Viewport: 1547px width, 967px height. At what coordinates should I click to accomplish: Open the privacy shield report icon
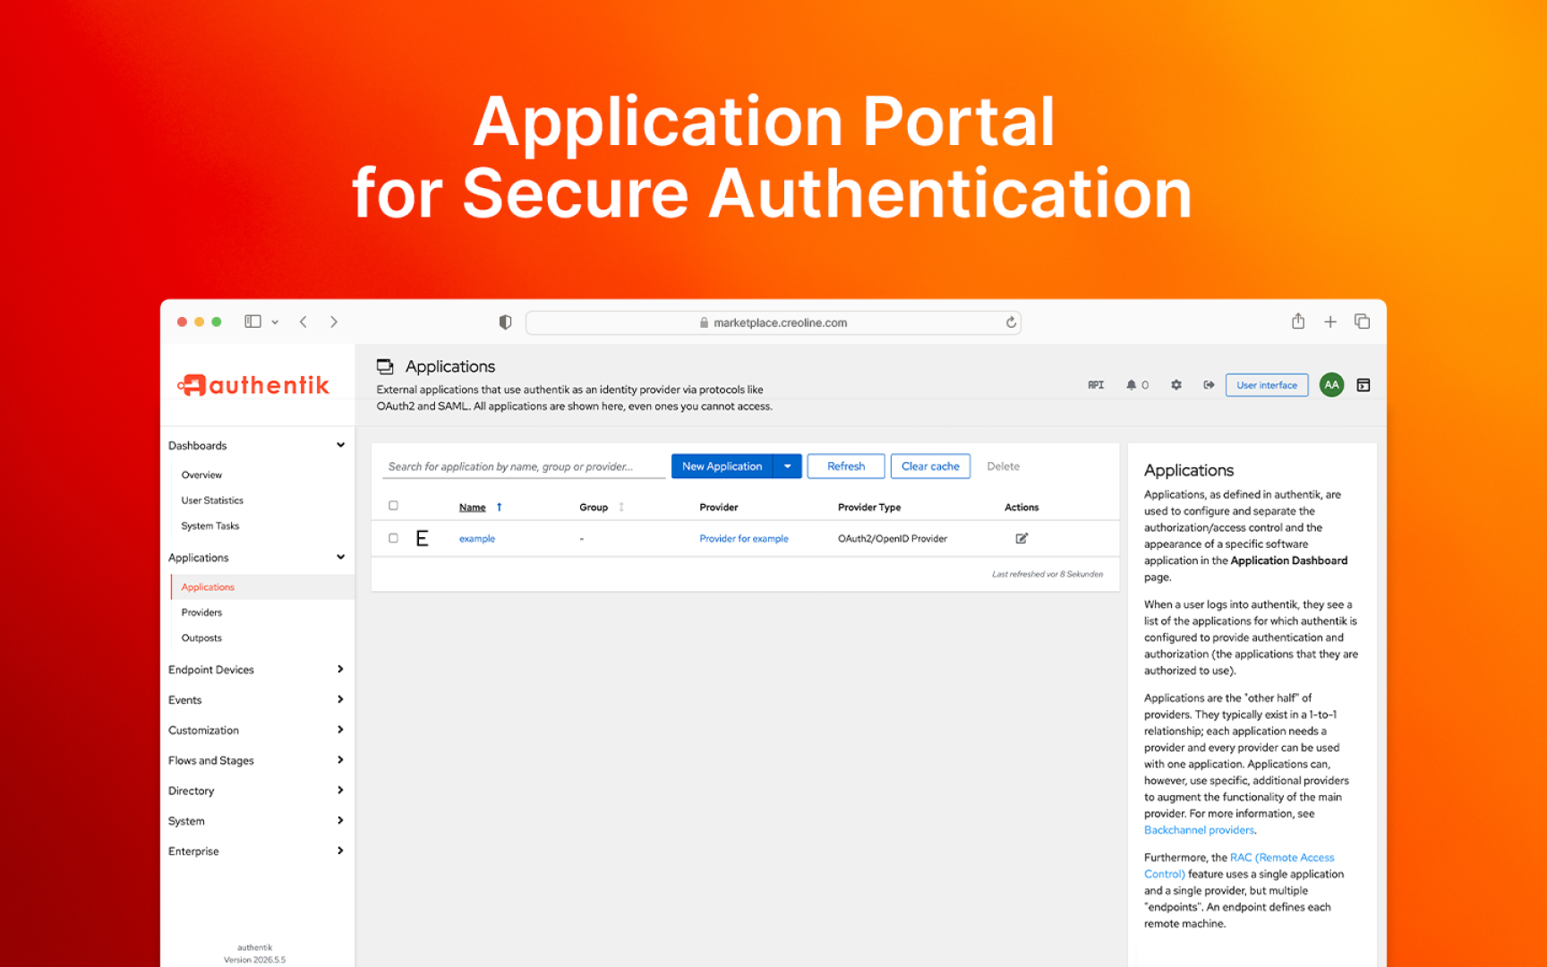coord(505,322)
